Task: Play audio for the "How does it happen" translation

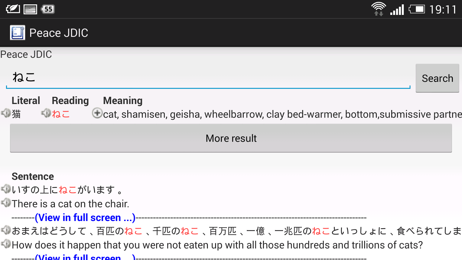Action: [x=5, y=244]
